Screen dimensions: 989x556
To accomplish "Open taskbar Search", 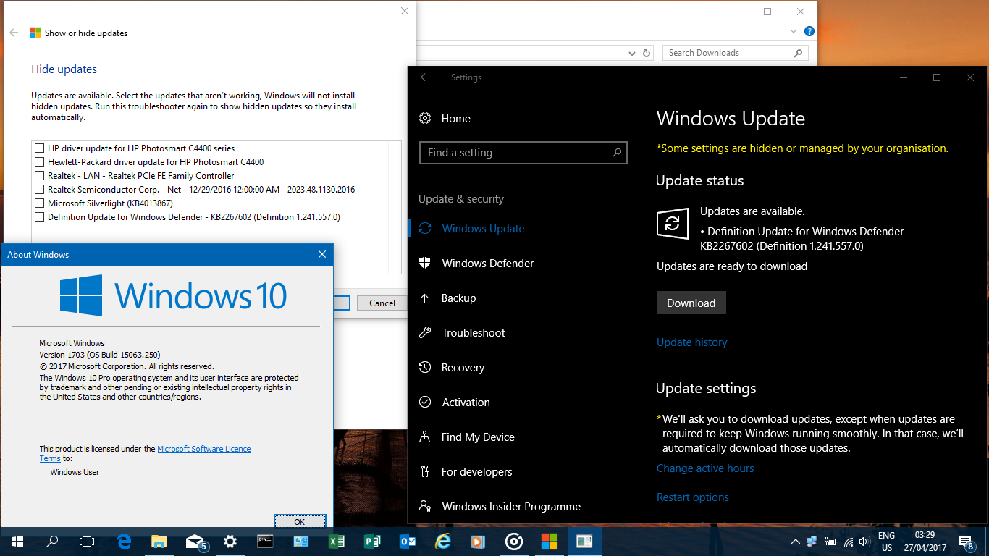I will coord(52,542).
